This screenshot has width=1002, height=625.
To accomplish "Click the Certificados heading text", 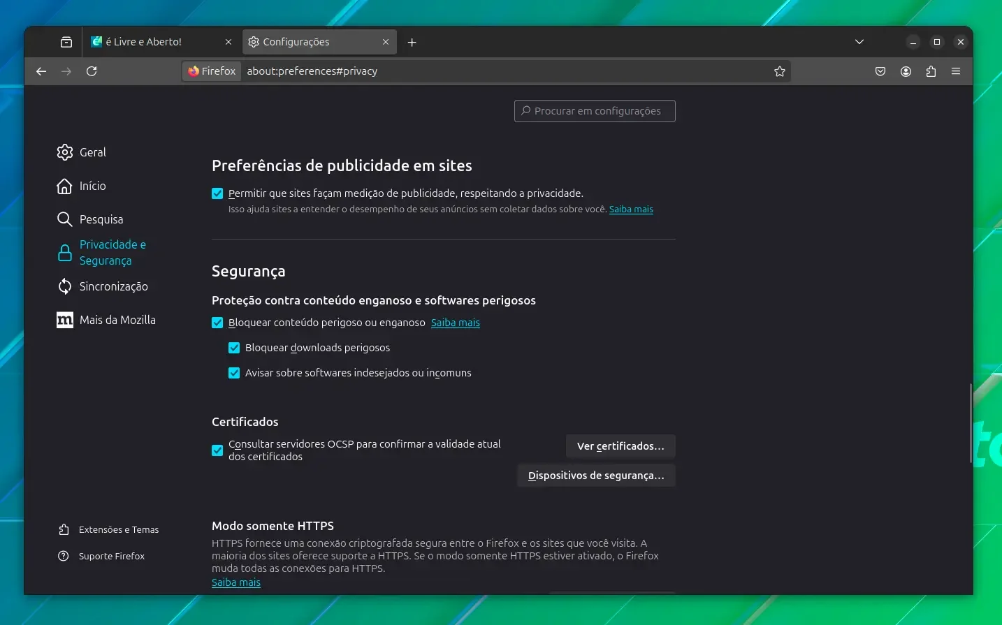I will [x=245, y=422].
